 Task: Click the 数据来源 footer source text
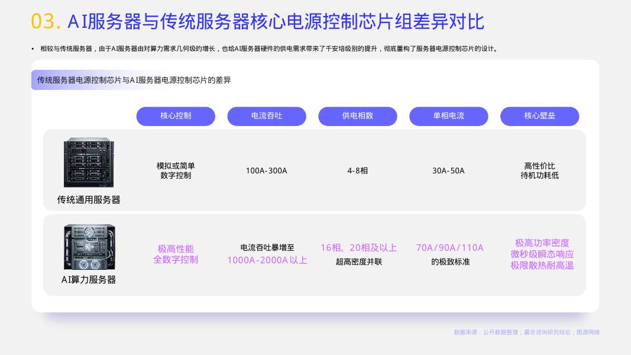tap(526, 332)
